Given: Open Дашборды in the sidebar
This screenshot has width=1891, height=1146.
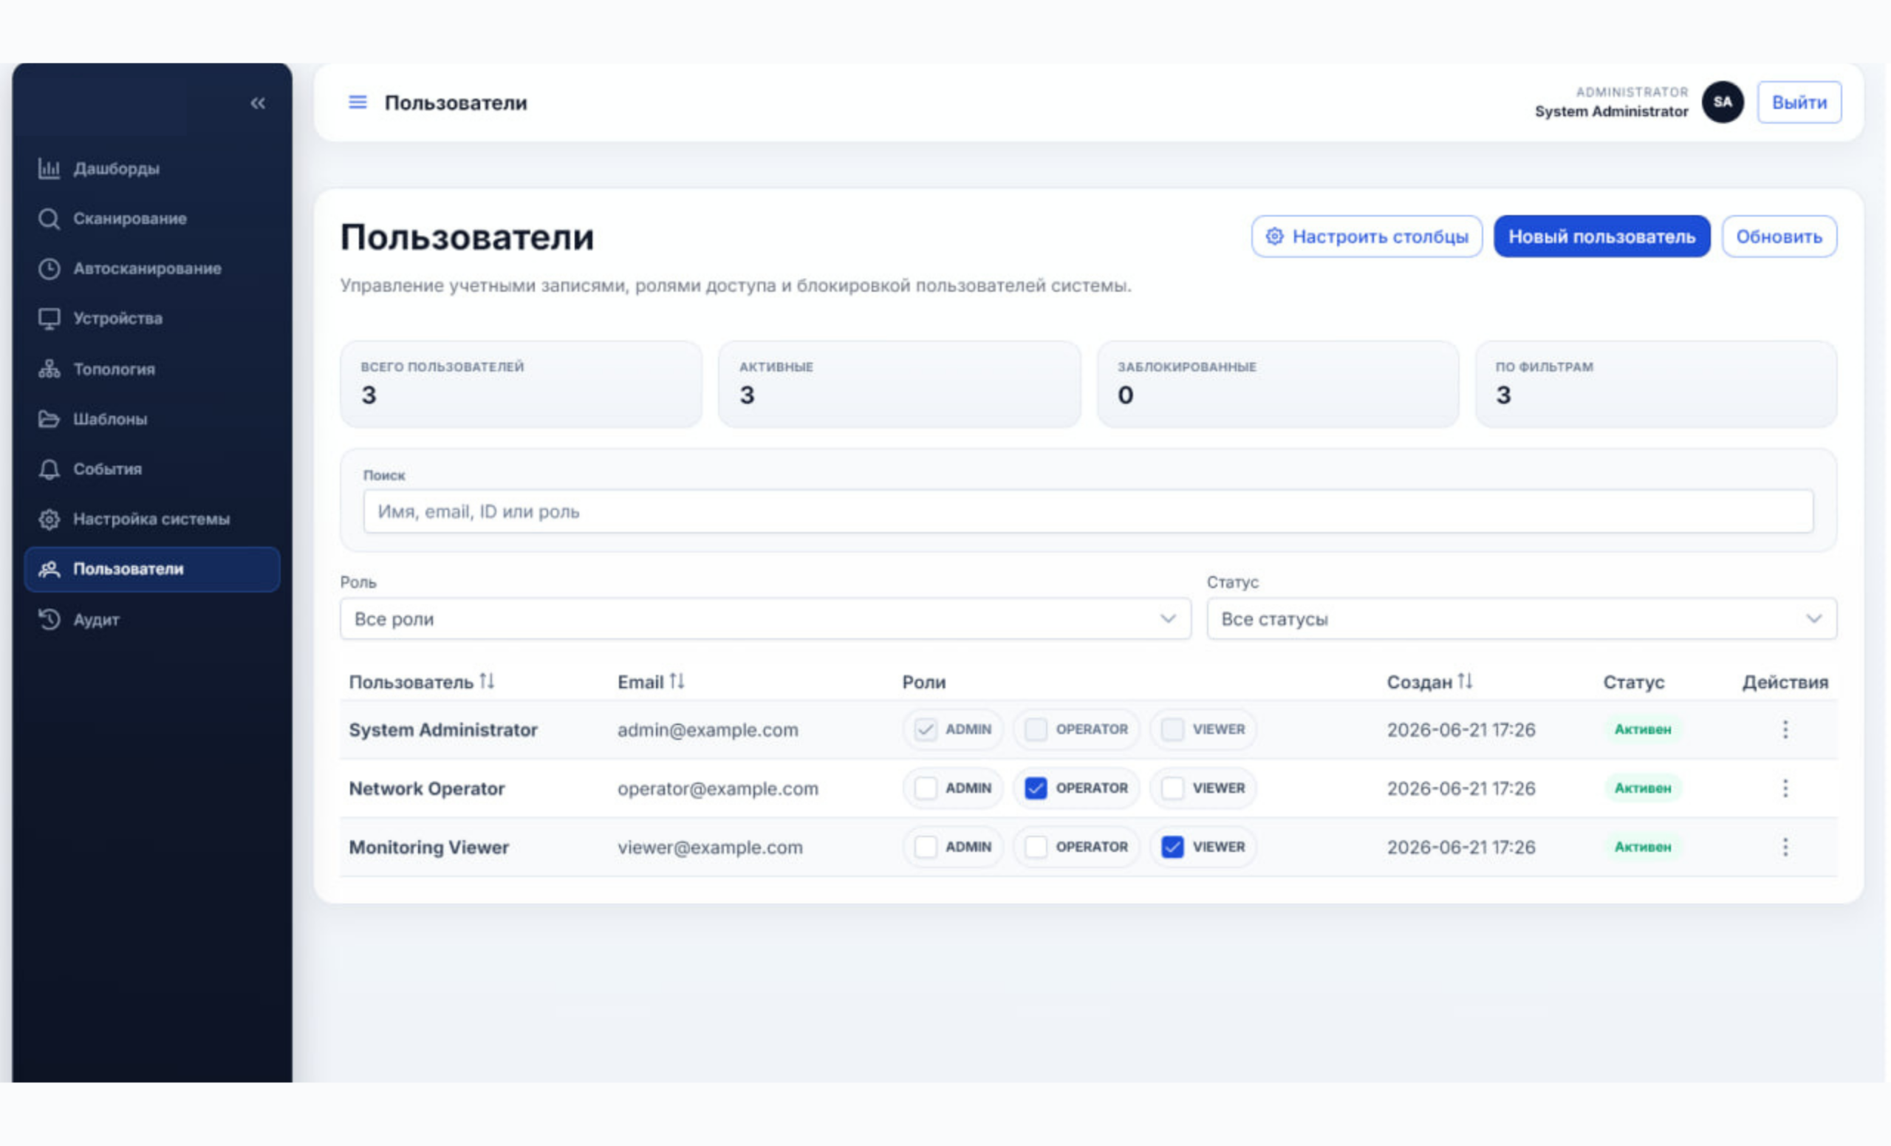Looking at the screenshot, I should (152, 168).
